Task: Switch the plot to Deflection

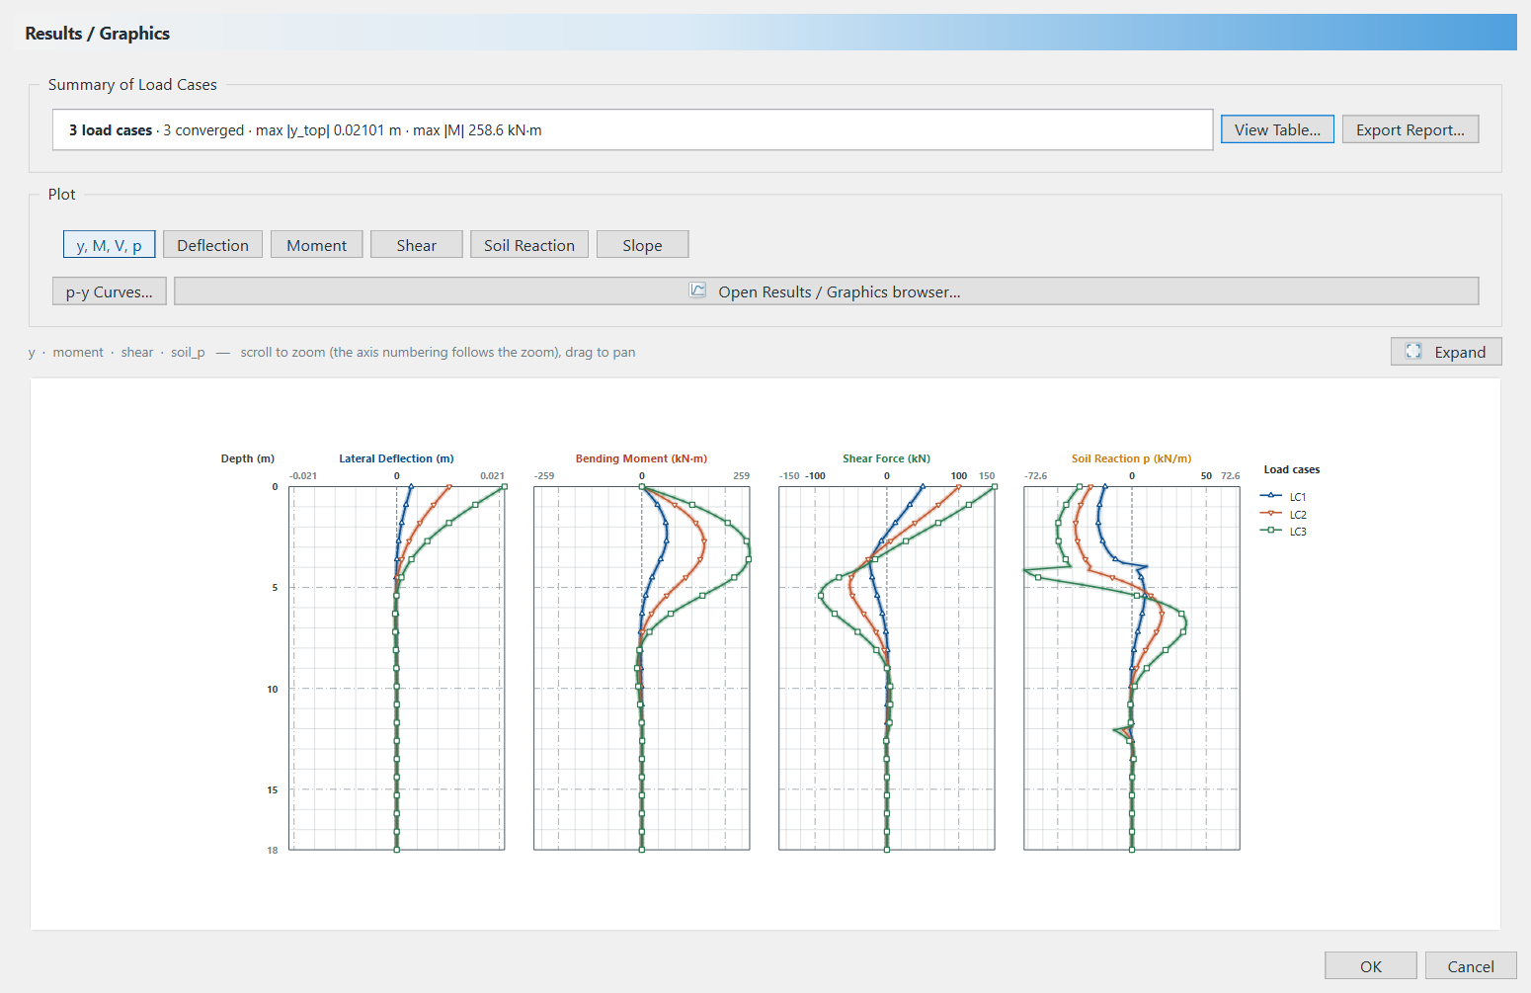Action: coord(212,245)
